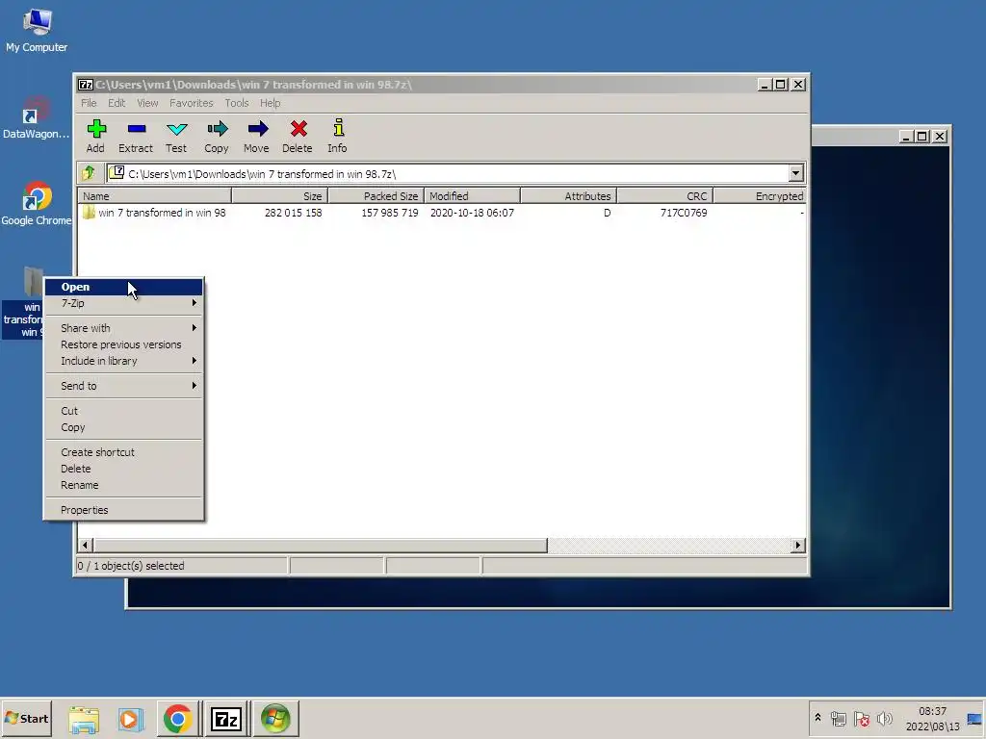This screenshot has width=986, height=739.
Task: Click the scrollbar left arrow
Action: pos(86,546)
